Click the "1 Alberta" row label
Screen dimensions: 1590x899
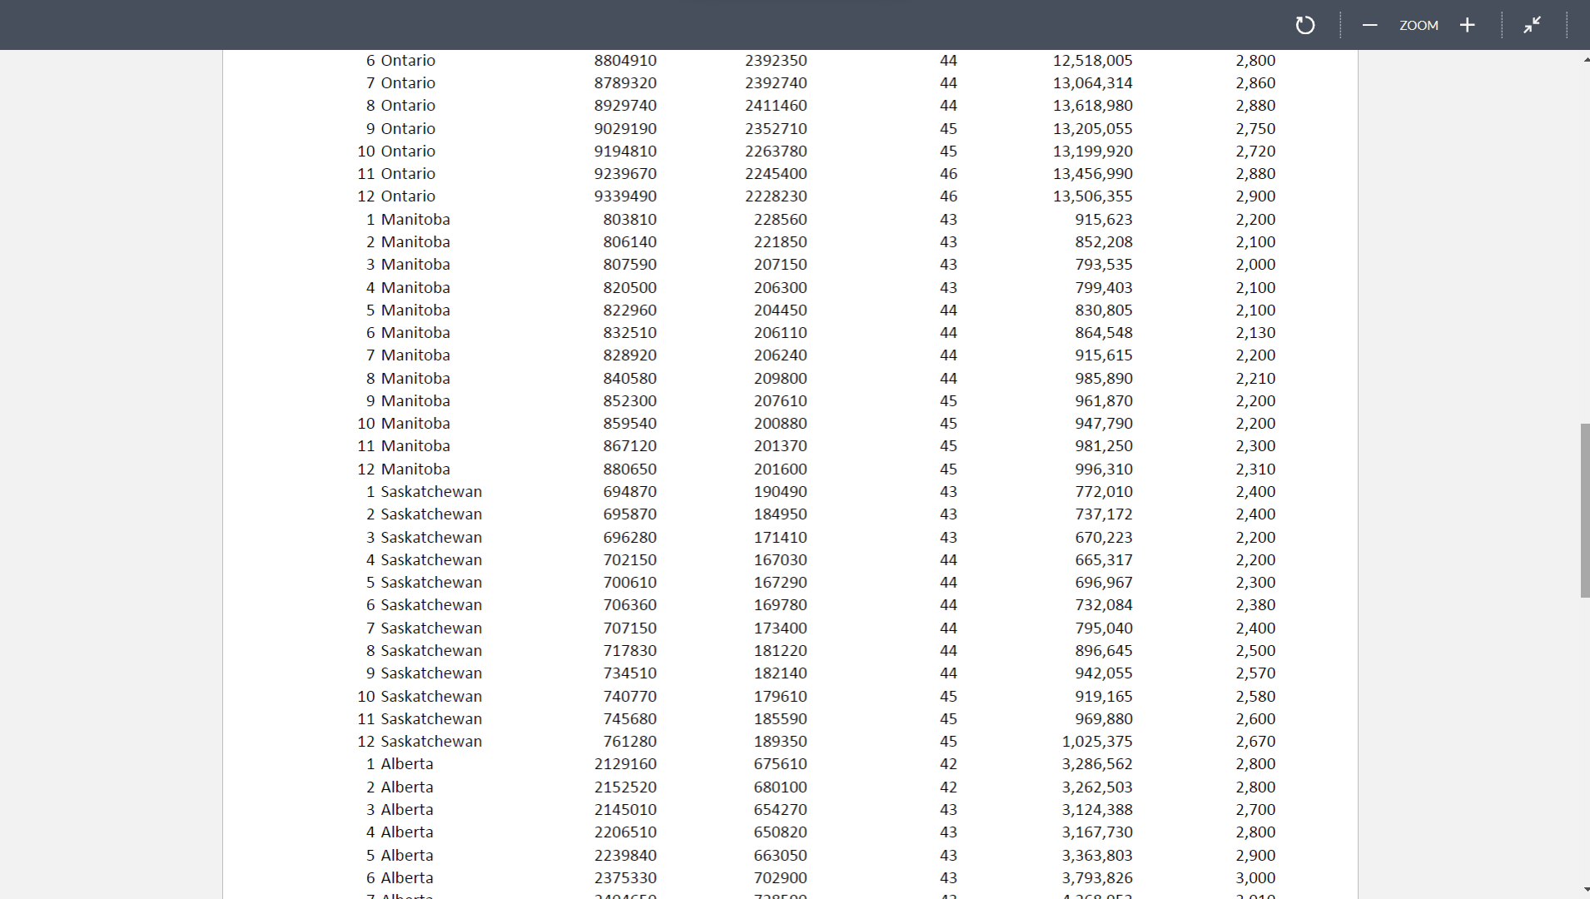click(x=400, y=764)
